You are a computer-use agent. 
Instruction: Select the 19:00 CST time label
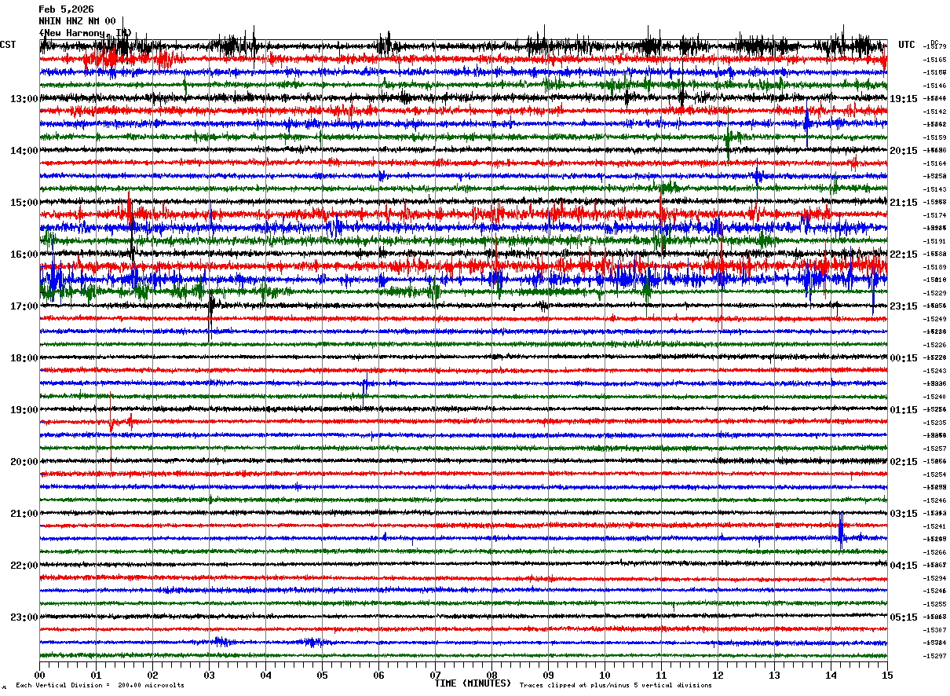24,410
